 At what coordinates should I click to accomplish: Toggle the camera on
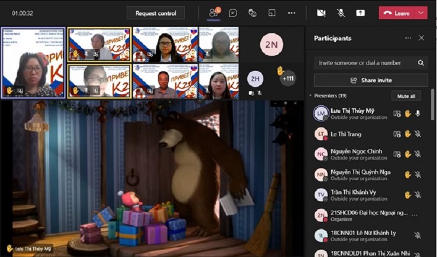click(x=321, y=13)
